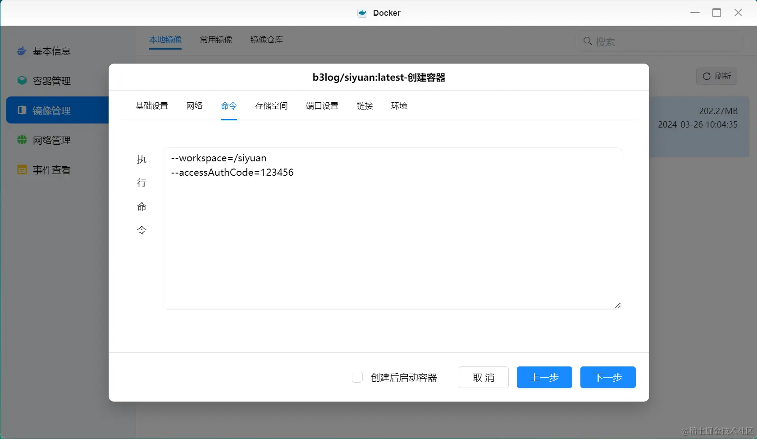Click the 下一步 button
Screen dimensions: 757x439
click(608, 377)
